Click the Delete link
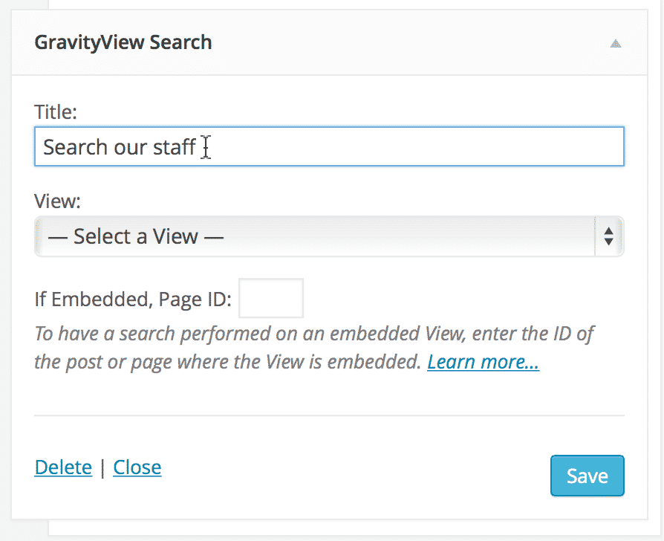664x541 pixels. click(63, 467)
